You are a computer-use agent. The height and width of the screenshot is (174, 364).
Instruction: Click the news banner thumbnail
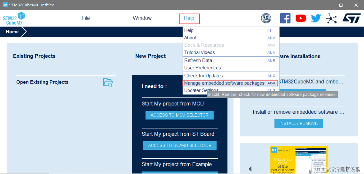[x=299, y=160]
